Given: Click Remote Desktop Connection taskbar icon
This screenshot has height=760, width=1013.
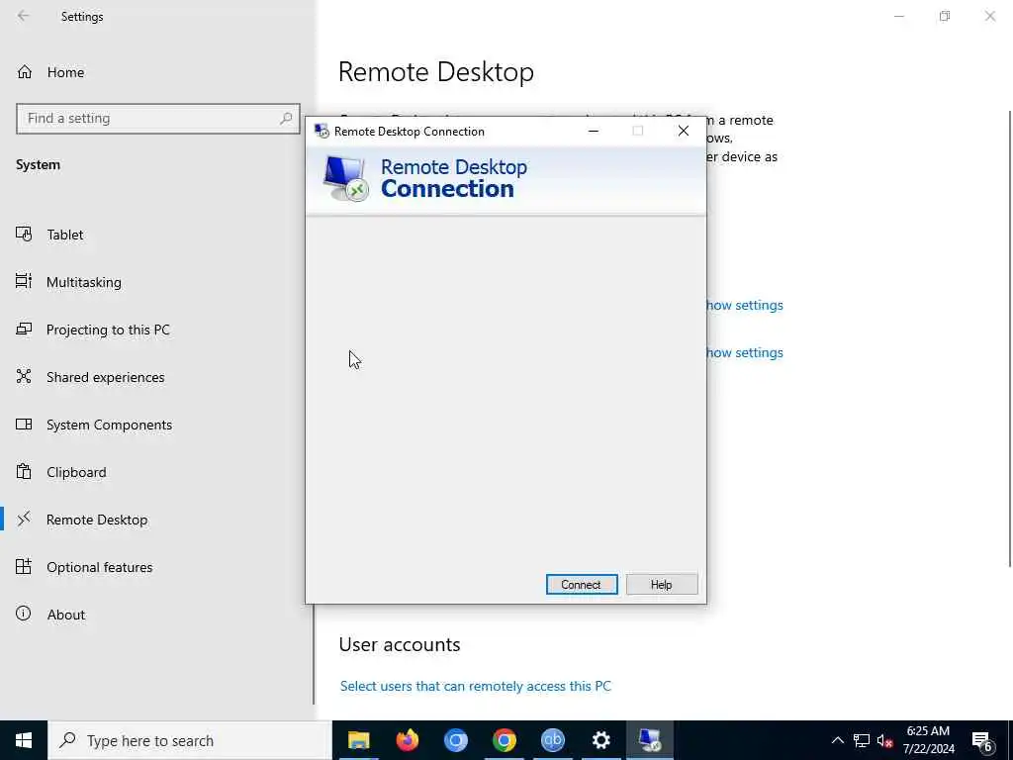Looking at the screenshot, I should tap(649, 740).
